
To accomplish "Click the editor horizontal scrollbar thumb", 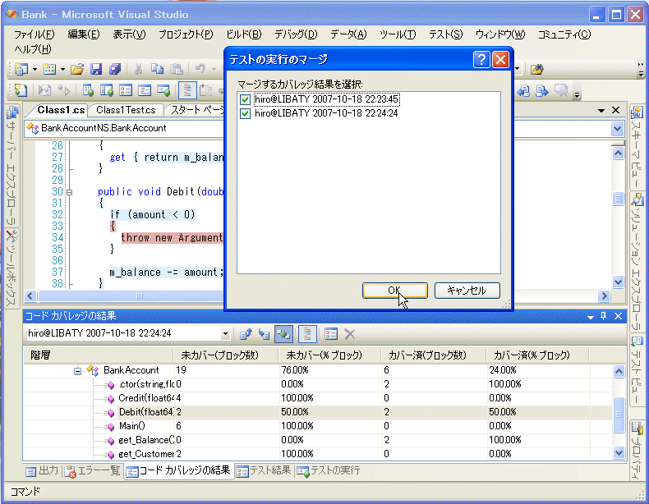I will pos(140,296).
